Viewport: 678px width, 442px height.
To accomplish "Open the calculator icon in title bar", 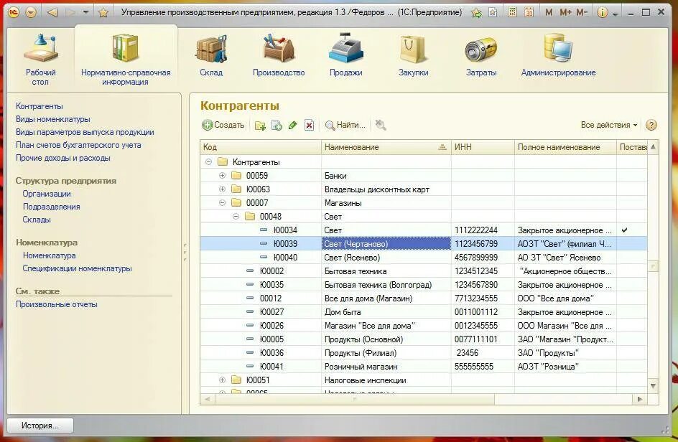I will click(512, 12).
